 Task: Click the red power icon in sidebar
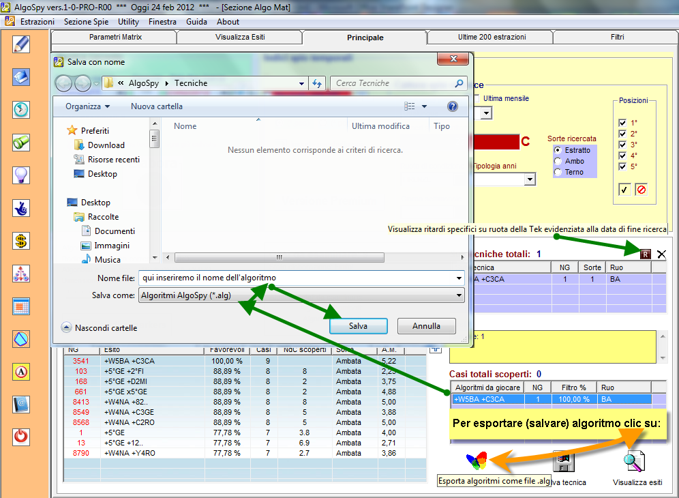20,437
